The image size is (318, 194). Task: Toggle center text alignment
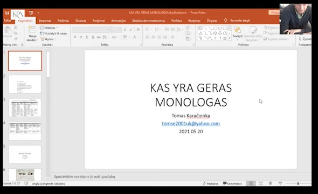pyautogui.click(x=154, y=37)
